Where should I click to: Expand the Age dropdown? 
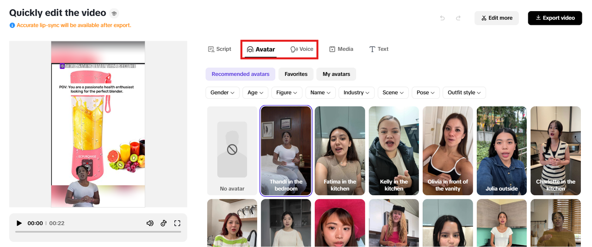(x=255, y=92)
